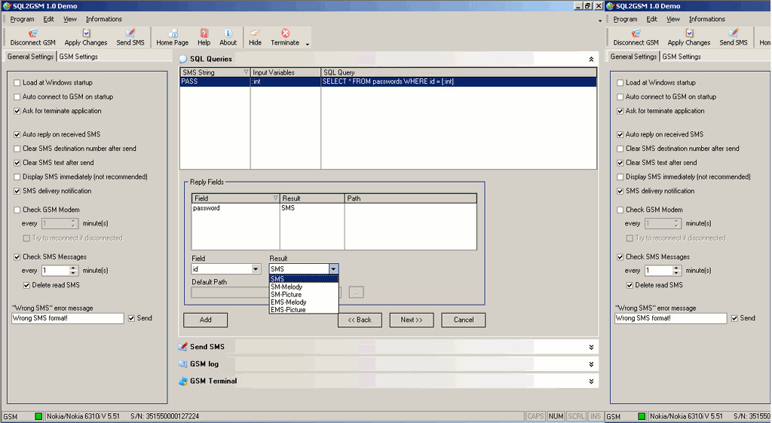Click the GSM log section icon

pyautogui.click(x=183, y=364)
